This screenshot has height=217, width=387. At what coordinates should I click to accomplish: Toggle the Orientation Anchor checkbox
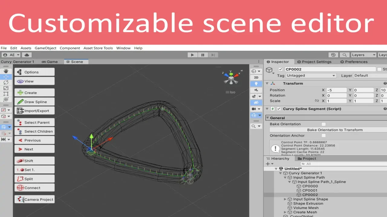tap(324, 136)
